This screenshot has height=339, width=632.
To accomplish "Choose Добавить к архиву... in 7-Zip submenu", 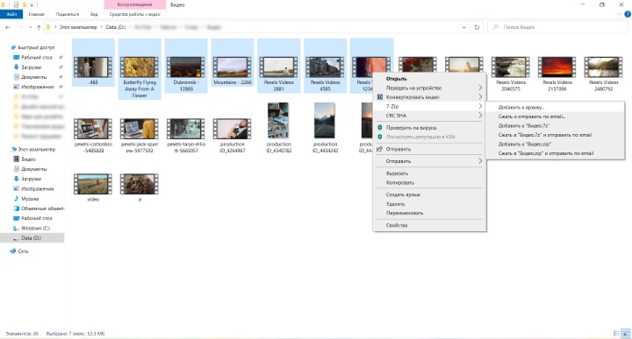I will (556, 108).
